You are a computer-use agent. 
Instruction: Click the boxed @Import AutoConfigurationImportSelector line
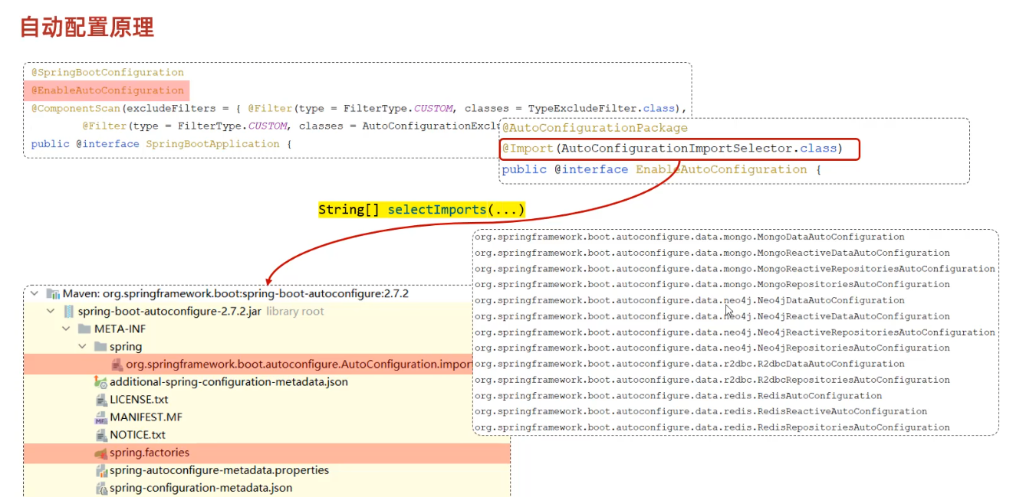click(679, 149)
